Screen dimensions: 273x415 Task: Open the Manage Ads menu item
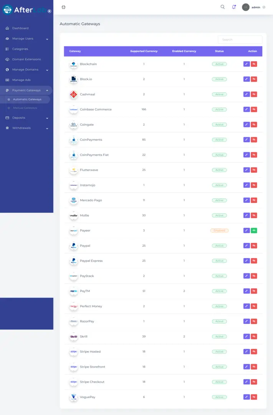tap(21, 80)
